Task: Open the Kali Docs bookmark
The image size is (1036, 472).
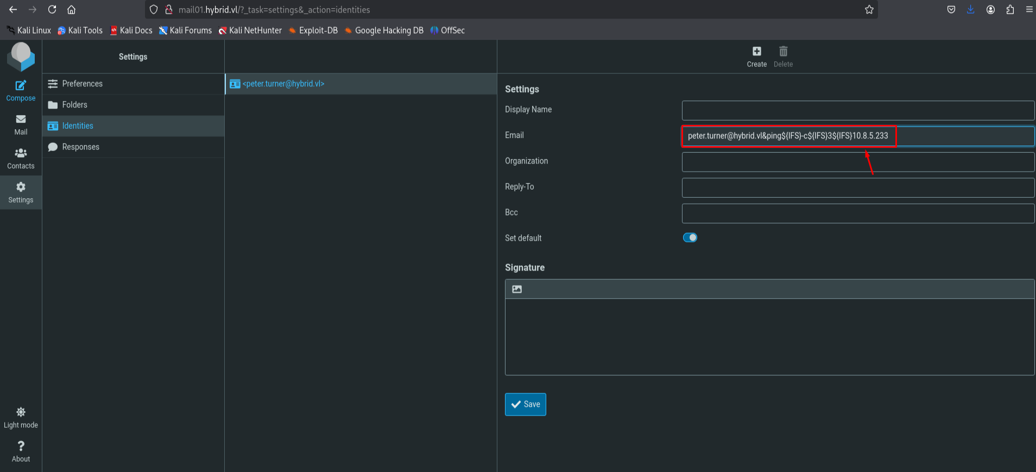Action: tap(131, 30)
